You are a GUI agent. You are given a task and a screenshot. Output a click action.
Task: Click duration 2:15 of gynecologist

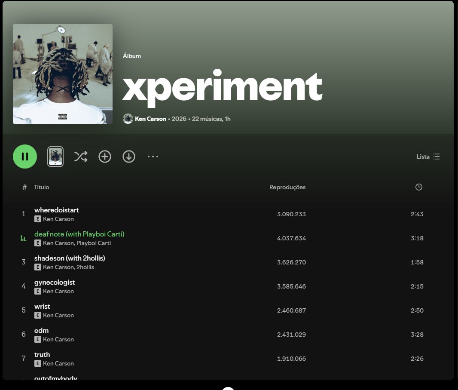417,286
